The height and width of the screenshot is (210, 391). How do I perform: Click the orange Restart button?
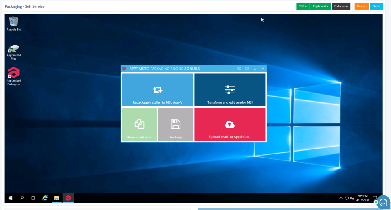(362, 6)
